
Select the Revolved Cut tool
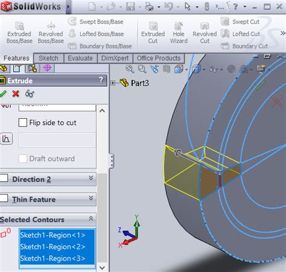(205, 26)
